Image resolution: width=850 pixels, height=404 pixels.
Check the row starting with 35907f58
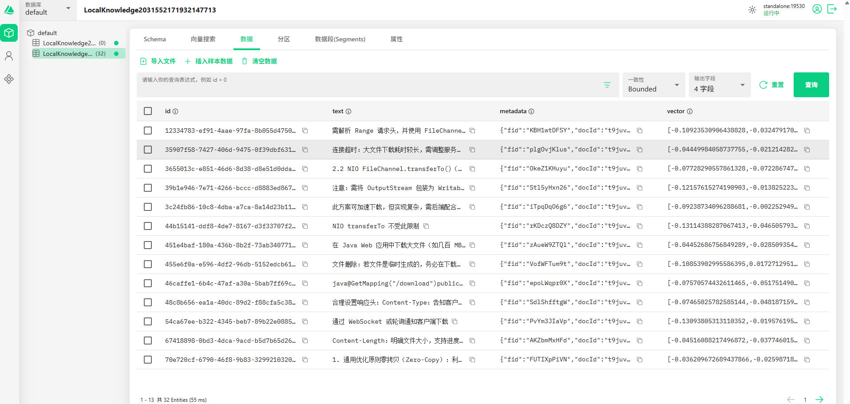click(148, 150)
